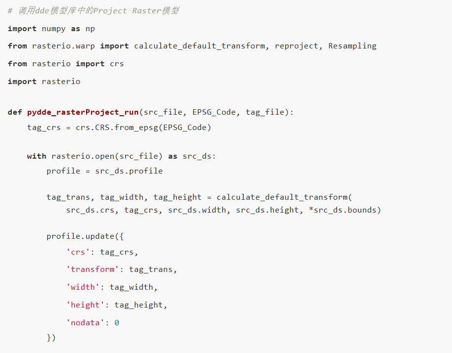Click the 'height' string key
Screen dimensions: 452x353
coord(85,305)
